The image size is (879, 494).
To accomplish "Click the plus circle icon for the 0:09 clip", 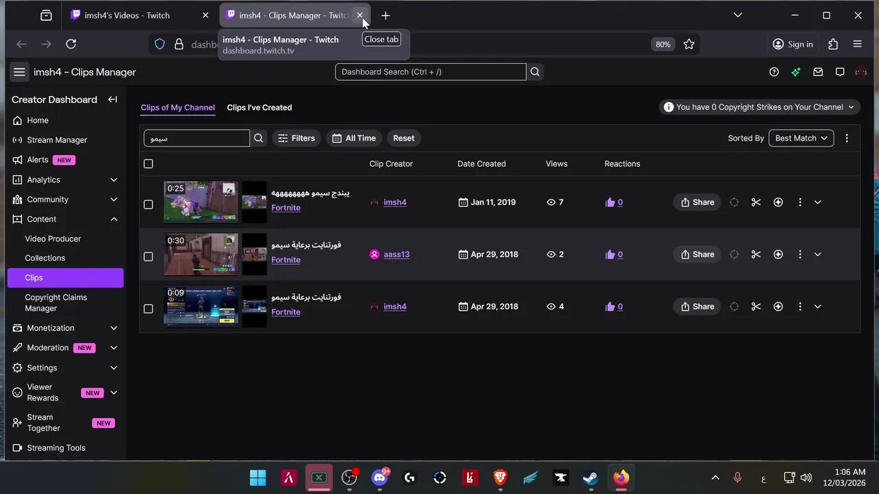I will click(778, 307).
